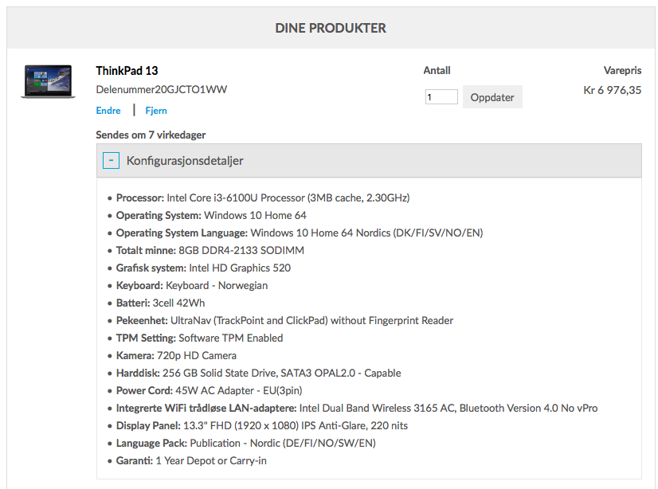Select the Display Panel 13.3" FHD line
The width and height of the screenshot is (658, 489).
pyautogui.click(x=262, y=425)
